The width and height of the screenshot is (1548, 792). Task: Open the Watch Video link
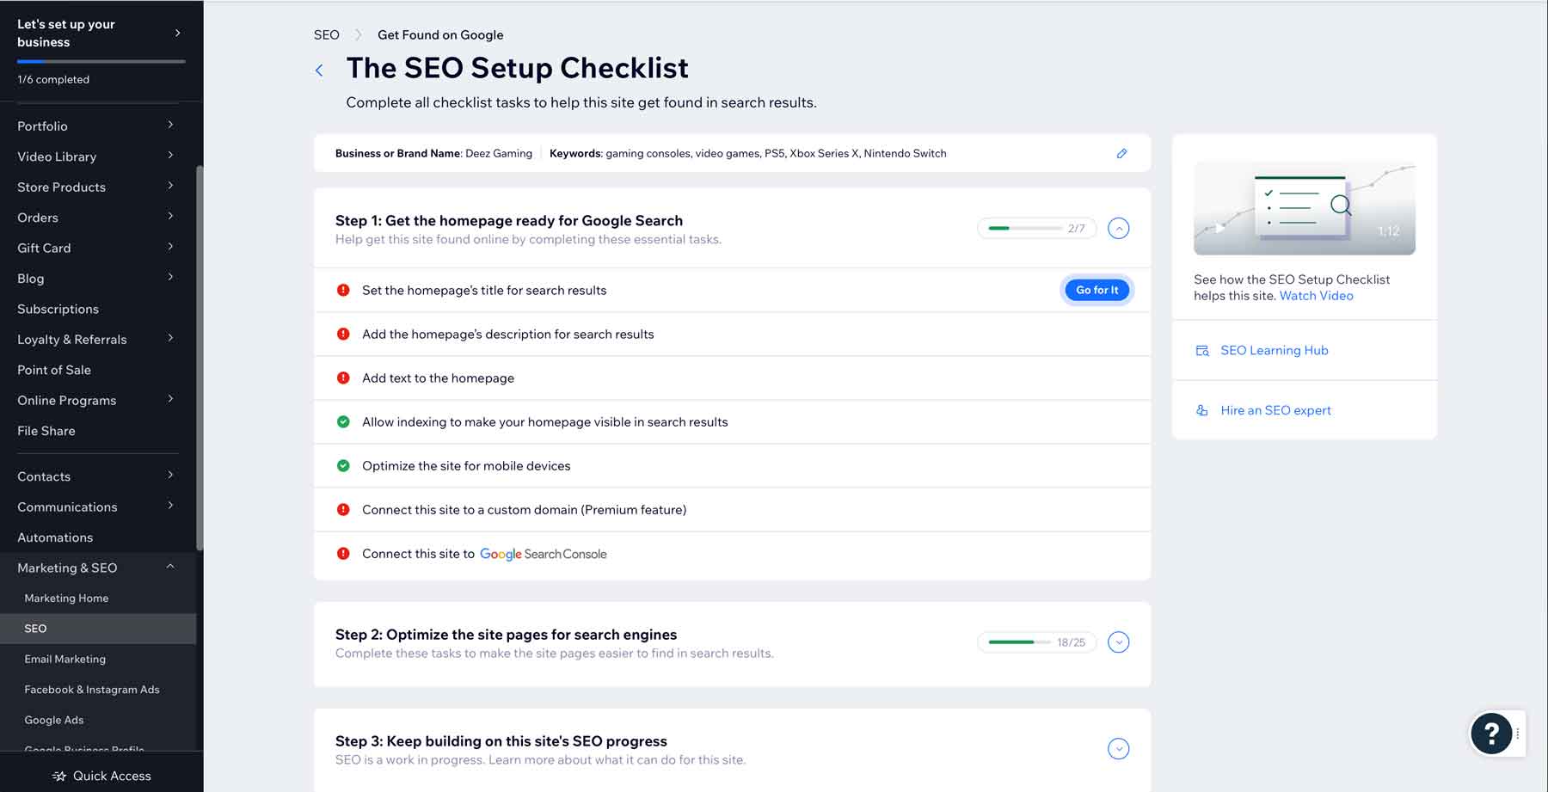click(x=1316, y=295)
